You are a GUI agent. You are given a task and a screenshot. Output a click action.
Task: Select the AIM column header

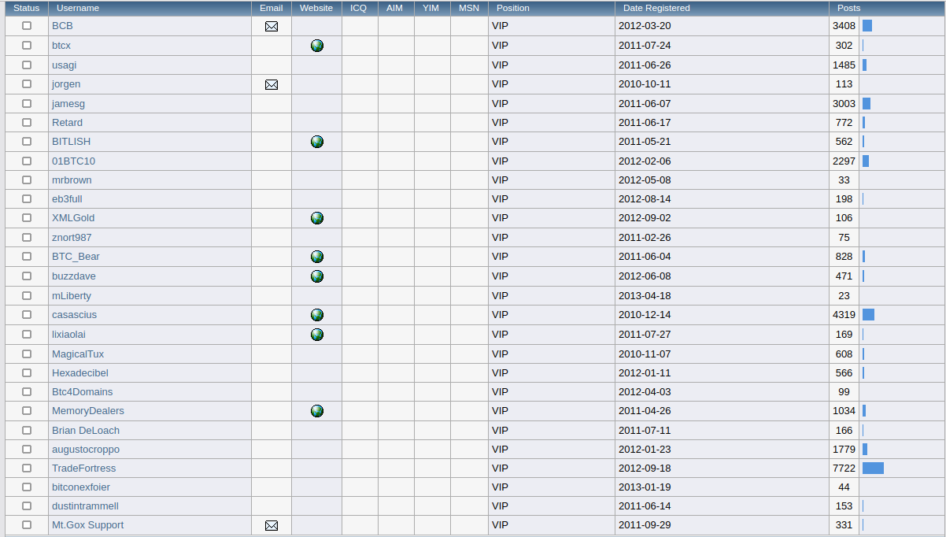tap(395, 8)
